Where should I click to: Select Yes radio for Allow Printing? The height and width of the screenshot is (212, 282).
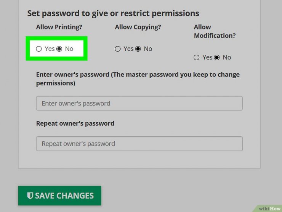38,49
